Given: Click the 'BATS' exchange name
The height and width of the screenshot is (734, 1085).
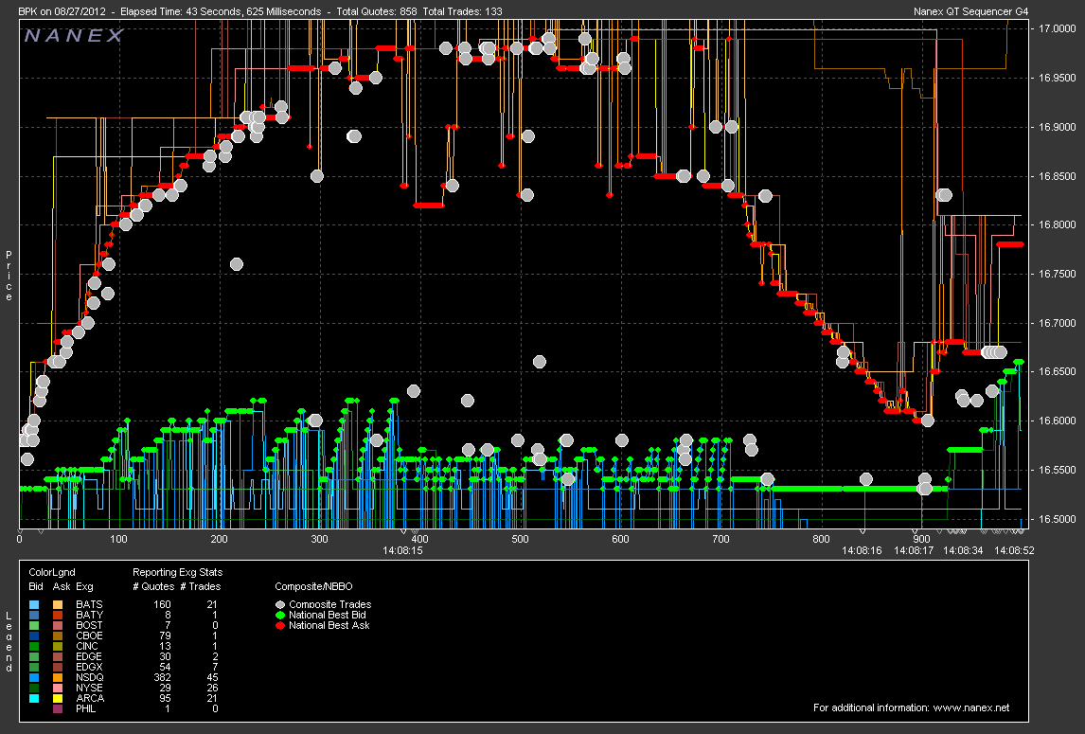Looking at the screenshot, I should (89, 604).
